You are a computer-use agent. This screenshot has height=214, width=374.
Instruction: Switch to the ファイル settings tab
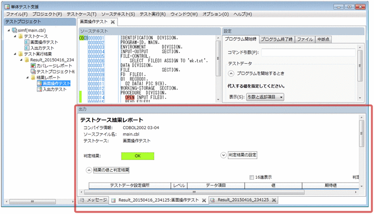point(305,39)
